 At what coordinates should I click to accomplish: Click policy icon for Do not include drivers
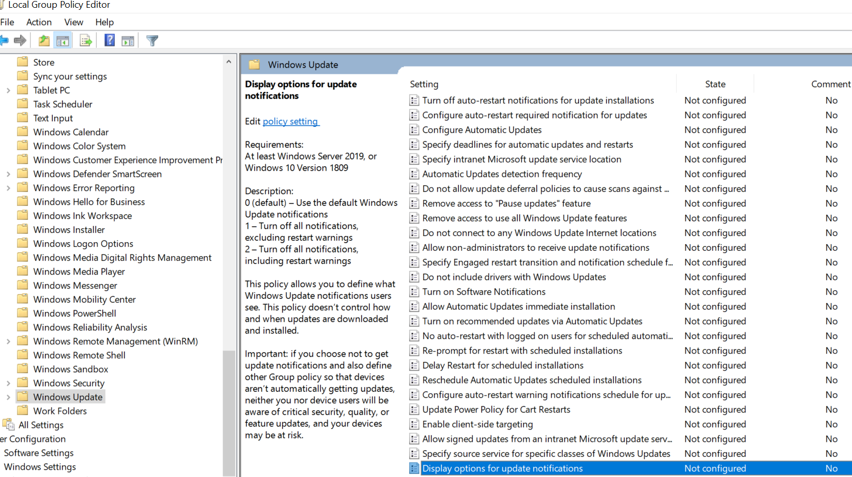[x=414, y=277]
